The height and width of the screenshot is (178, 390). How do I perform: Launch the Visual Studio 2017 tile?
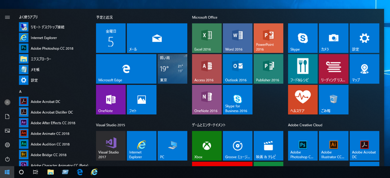(111, 146)
